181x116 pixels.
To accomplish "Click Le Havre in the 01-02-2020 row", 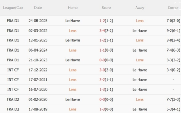I will (x=73, y=99).
